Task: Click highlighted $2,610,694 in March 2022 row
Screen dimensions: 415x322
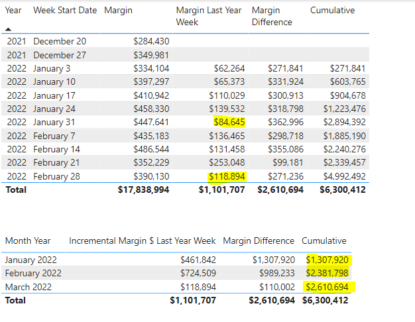Action: (x=327, y=287)
